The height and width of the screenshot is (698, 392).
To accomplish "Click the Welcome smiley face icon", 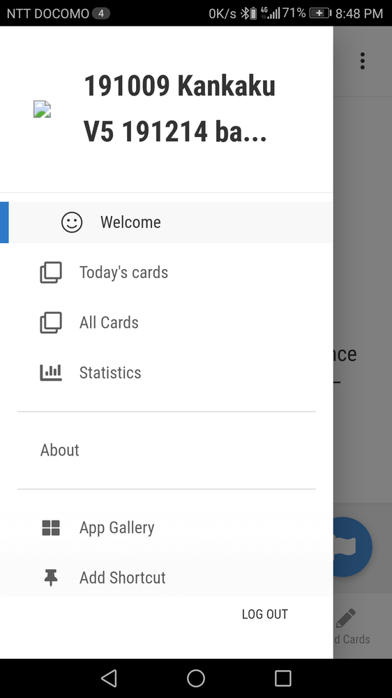I will (72, 222).
